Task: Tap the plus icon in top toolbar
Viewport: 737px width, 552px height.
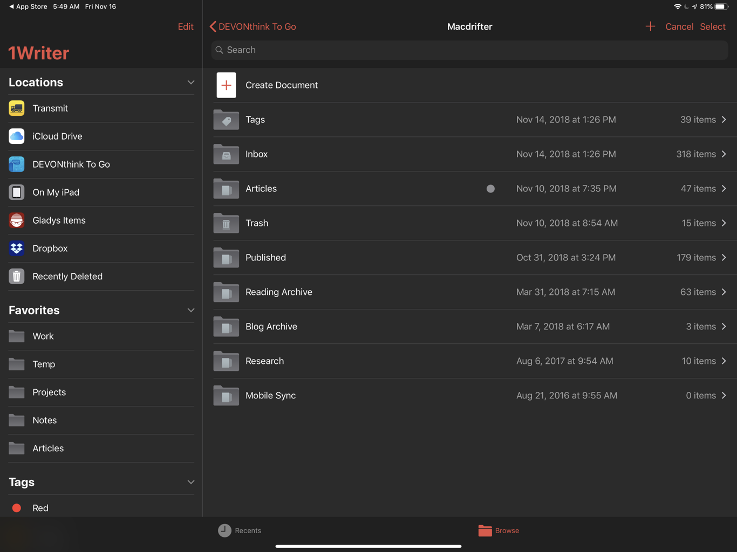Action: 650,26
